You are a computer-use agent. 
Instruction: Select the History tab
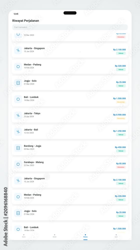pos(85,236)
